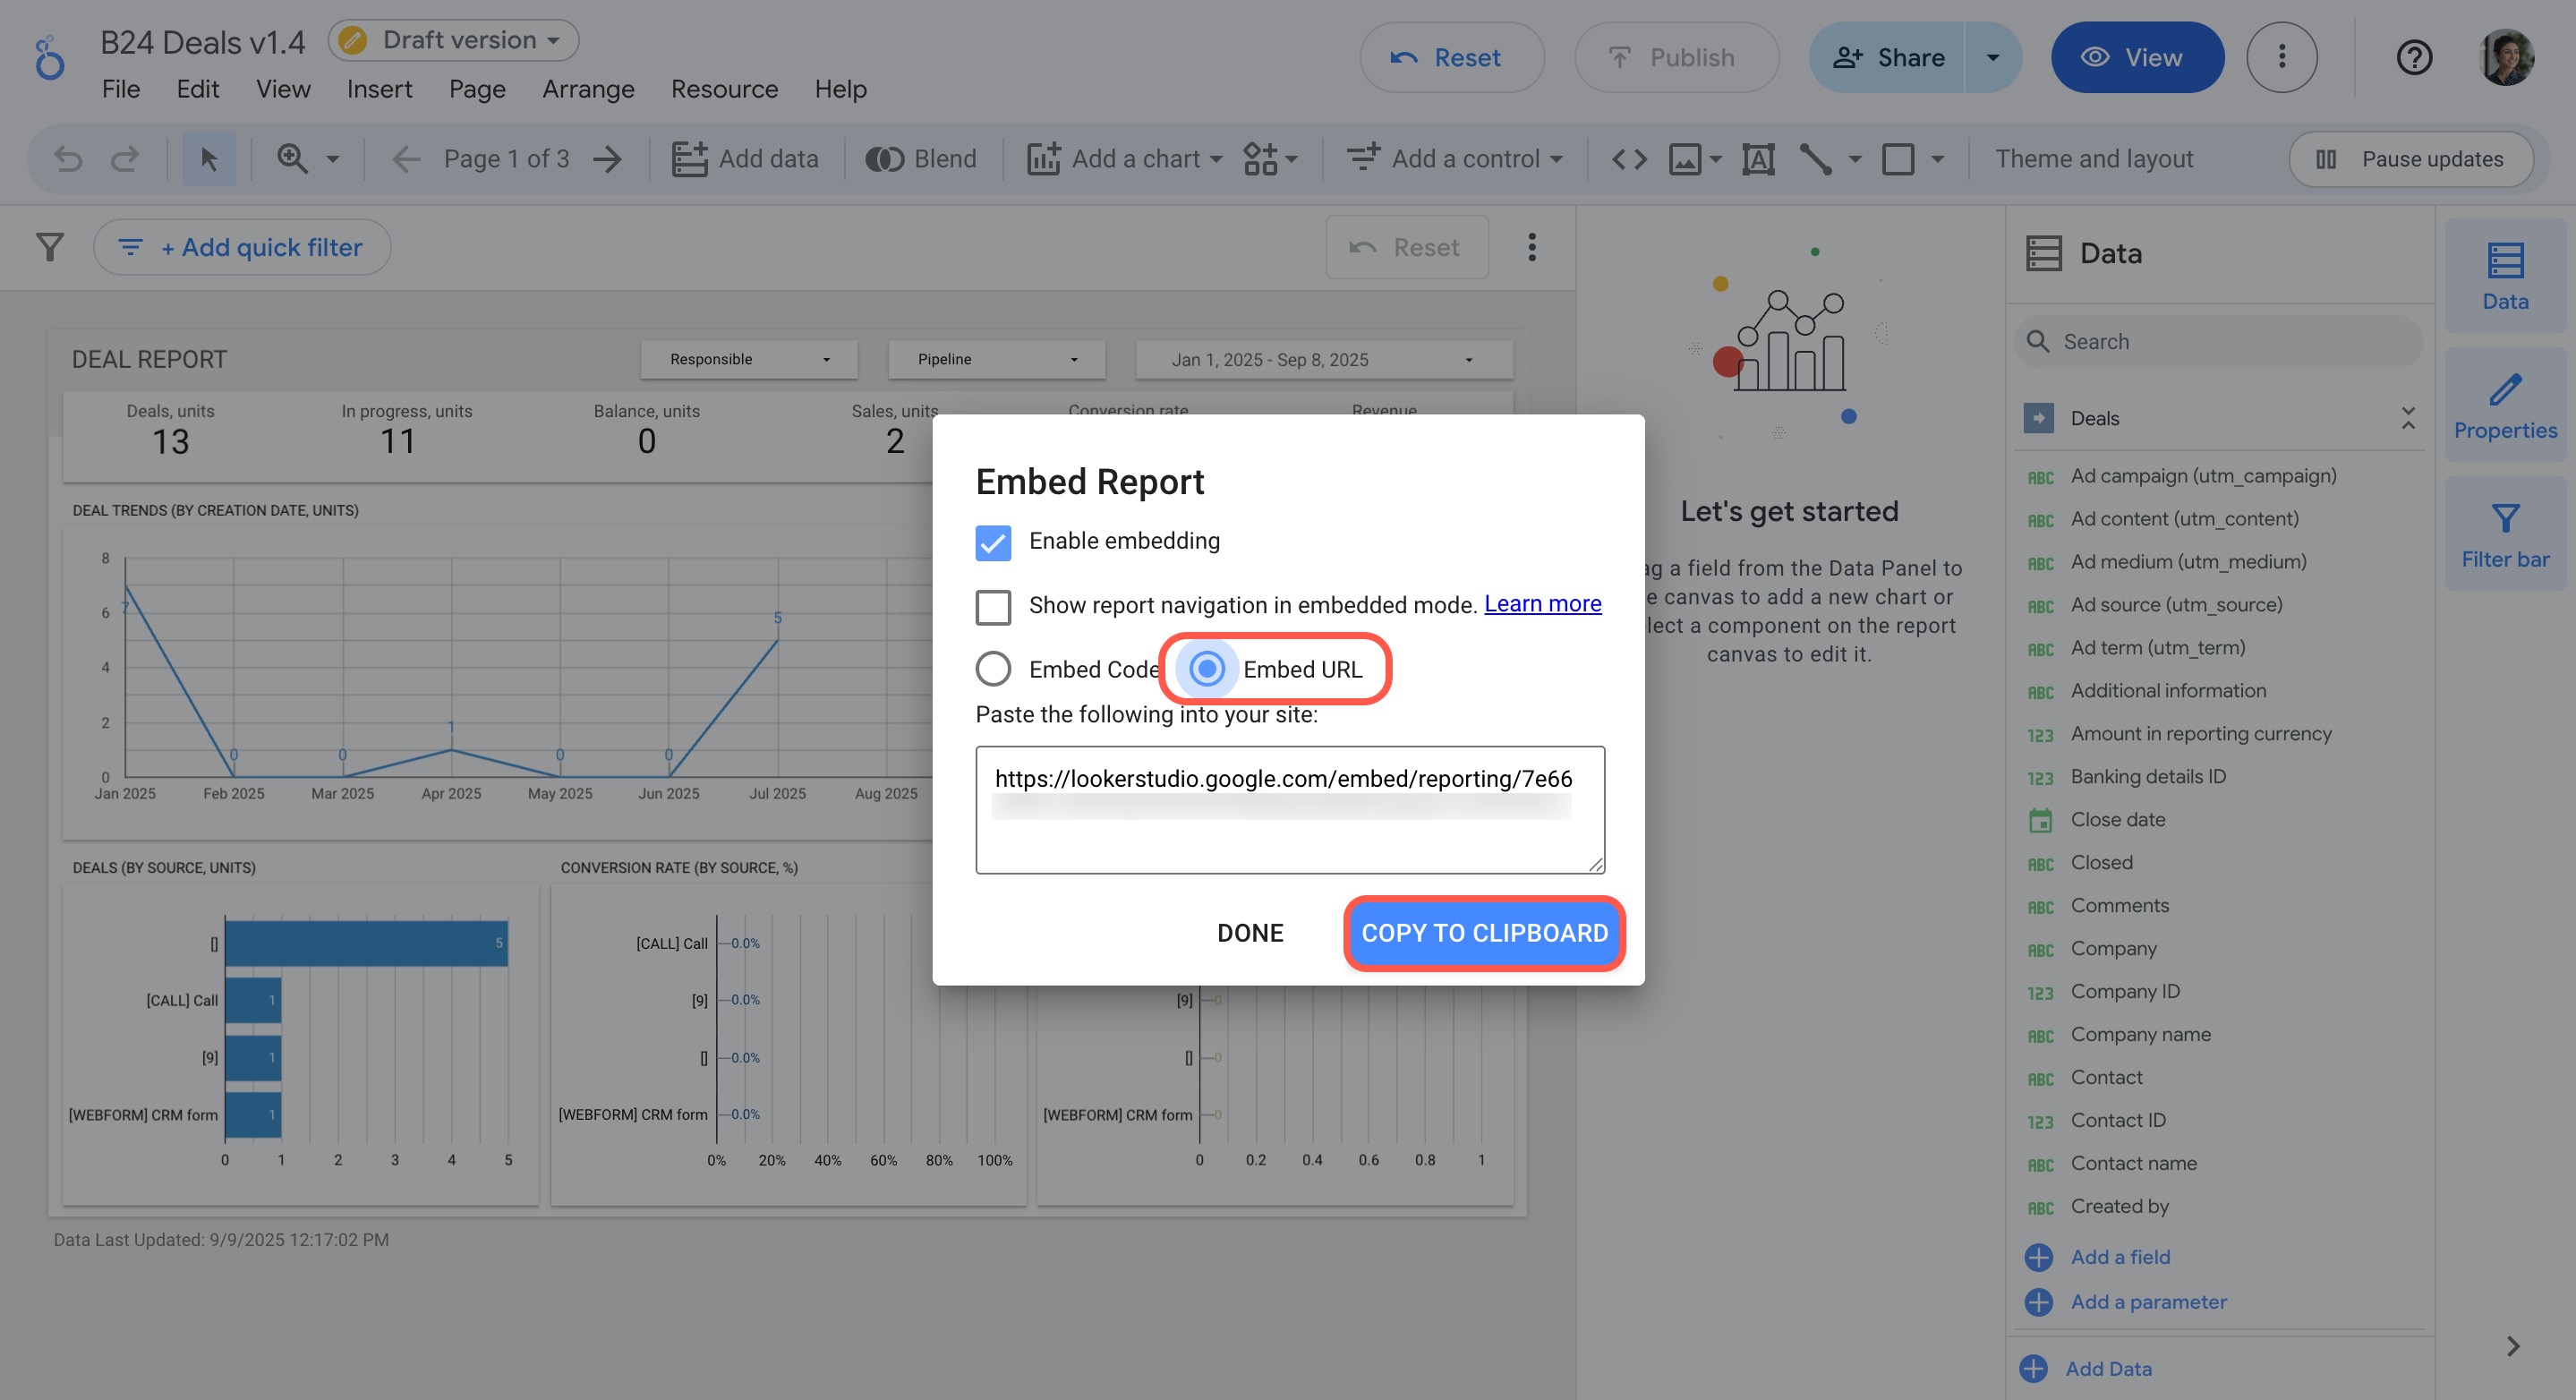2576x1400 pixels.
Task: Open the Help menu
Action: click(840, 89)
